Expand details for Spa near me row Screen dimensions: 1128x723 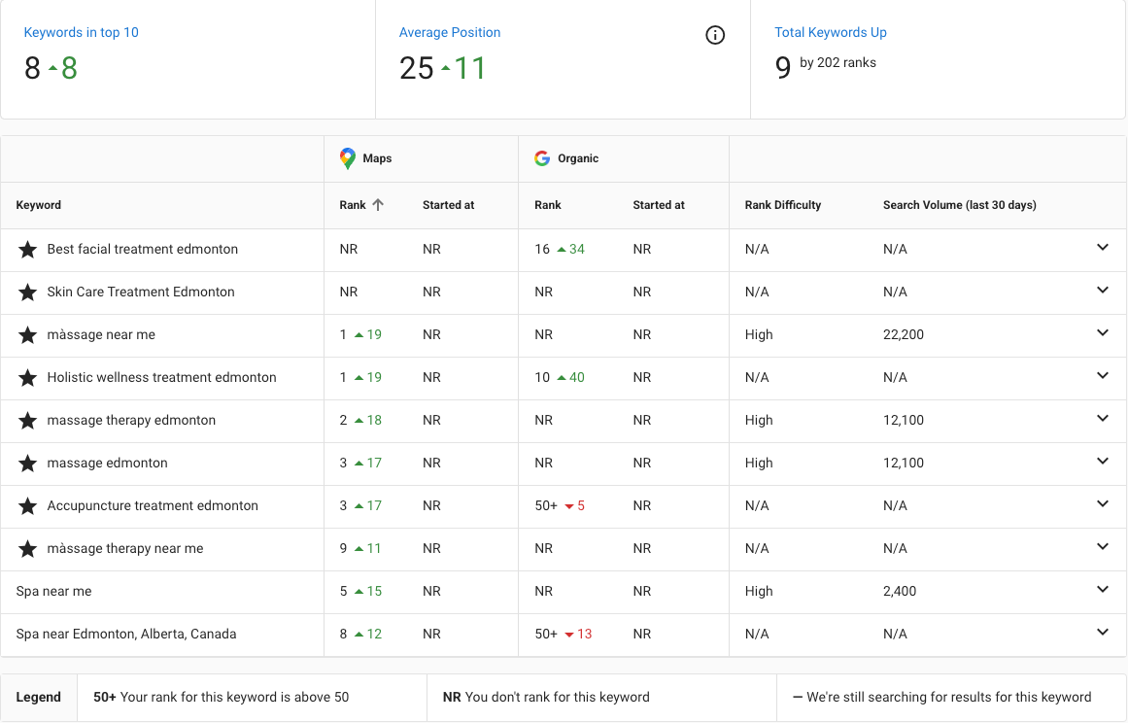tap(1102, 589)
